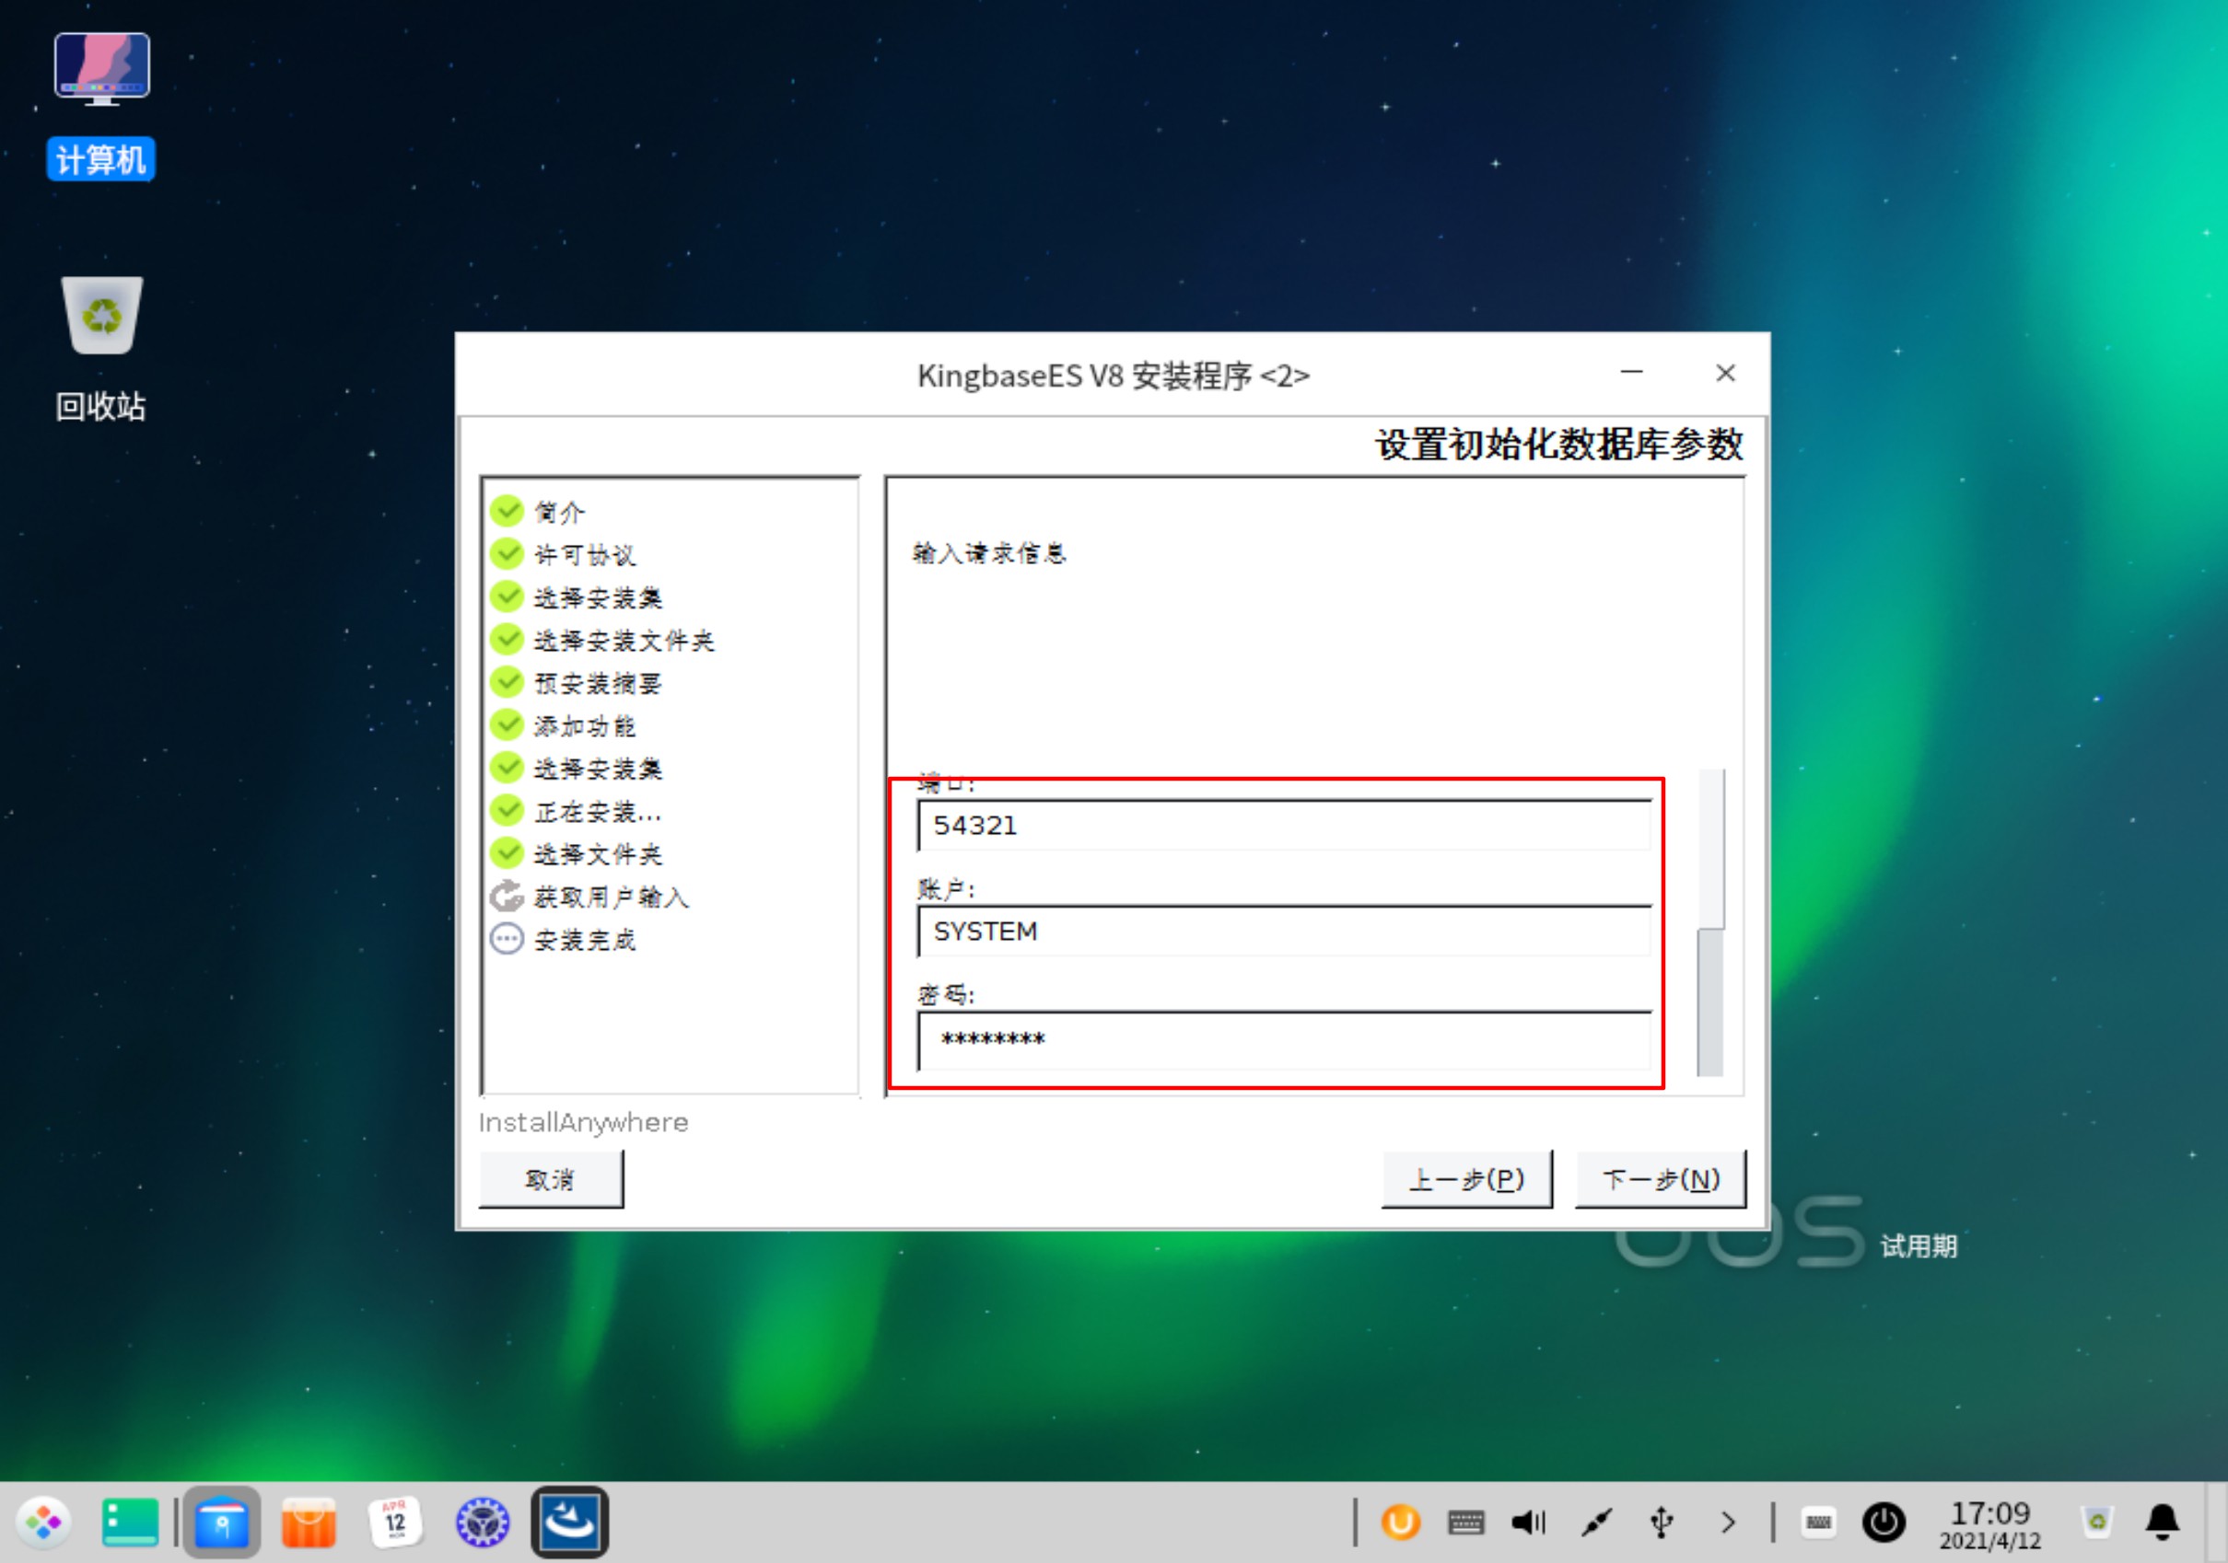The image size is (2228, 1563).
Task: Open the calendar app in dock
Action: 395,1522
